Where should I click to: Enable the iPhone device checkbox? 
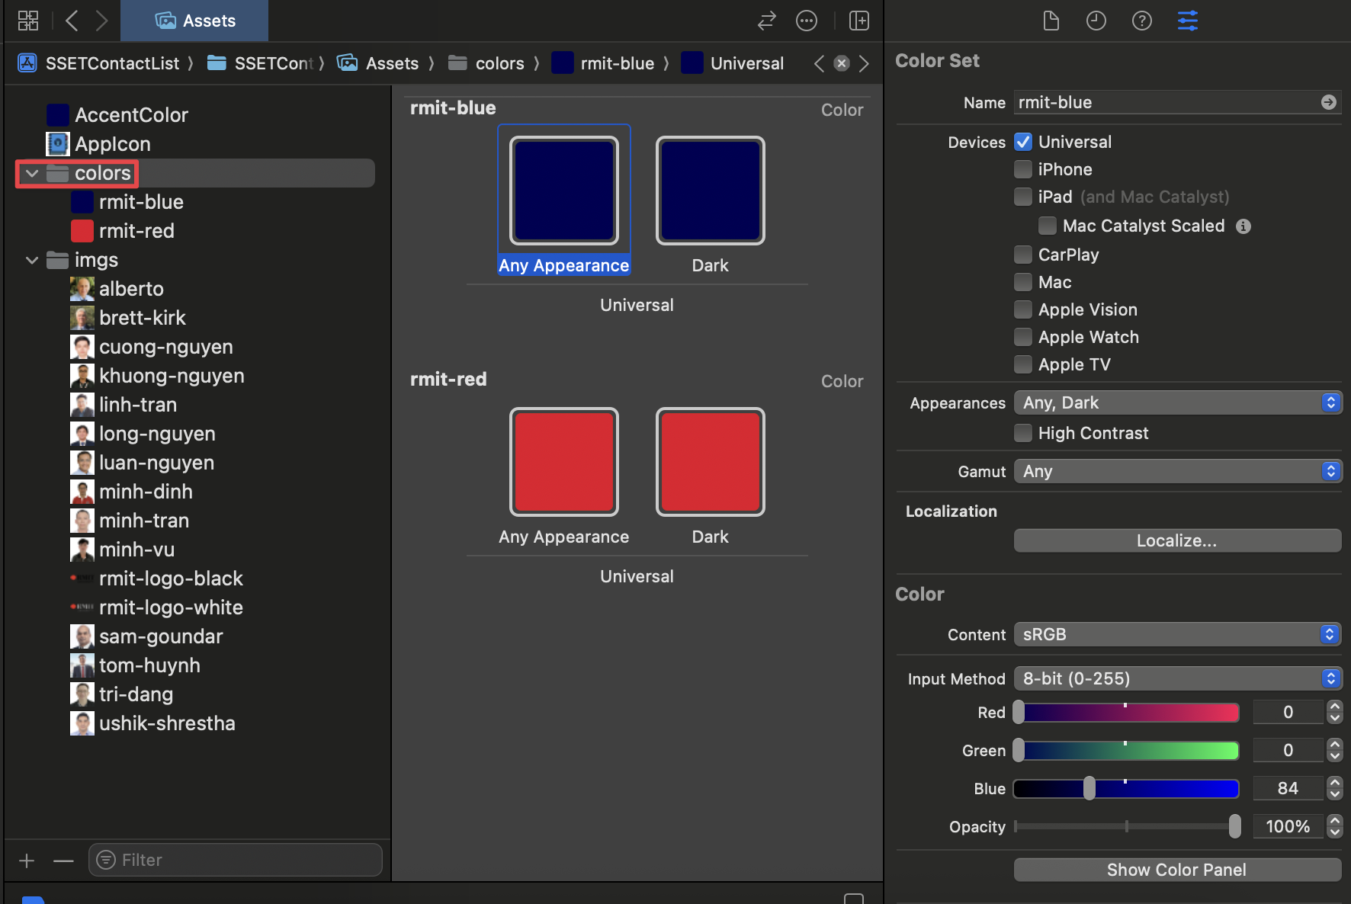pos(1022,169)
